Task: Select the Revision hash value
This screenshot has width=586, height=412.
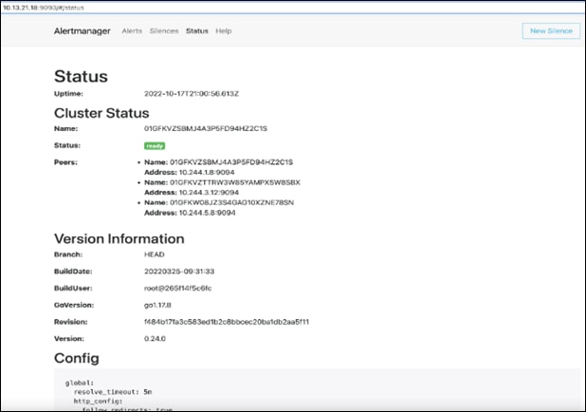Action: (227, 322)
